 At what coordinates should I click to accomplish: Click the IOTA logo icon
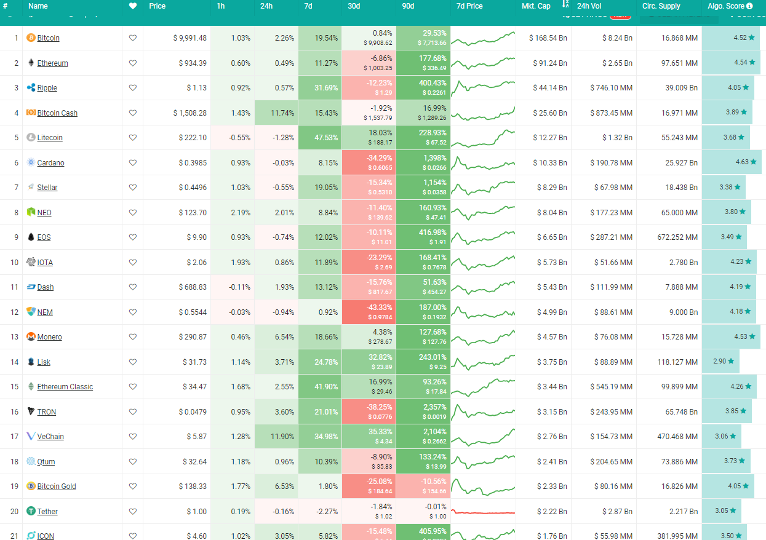pyautogui.click(x=31, y=262)
